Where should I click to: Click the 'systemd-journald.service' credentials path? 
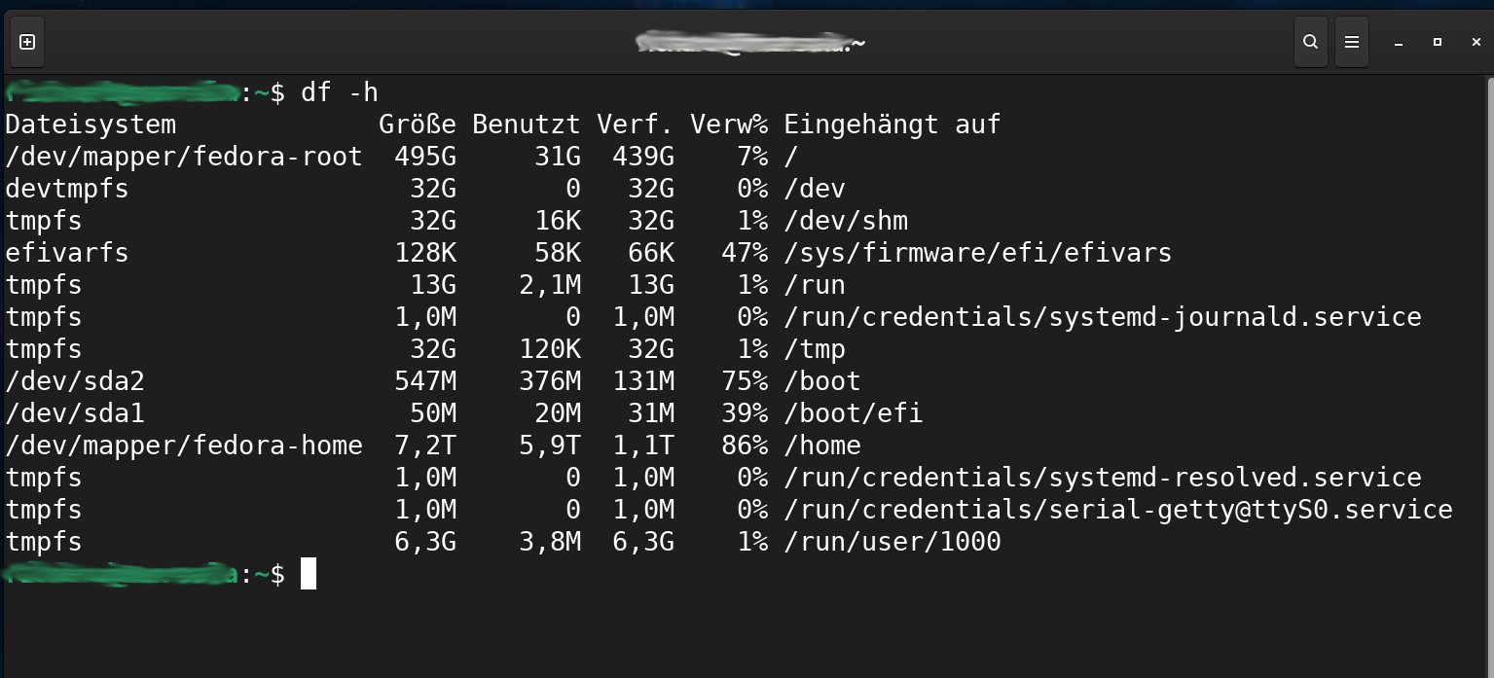coord(1102,317)
